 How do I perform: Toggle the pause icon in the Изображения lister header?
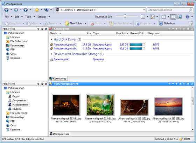[188, 84]
